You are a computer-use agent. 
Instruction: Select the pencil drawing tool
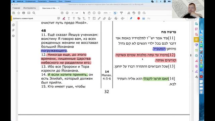tap(99, 18)
